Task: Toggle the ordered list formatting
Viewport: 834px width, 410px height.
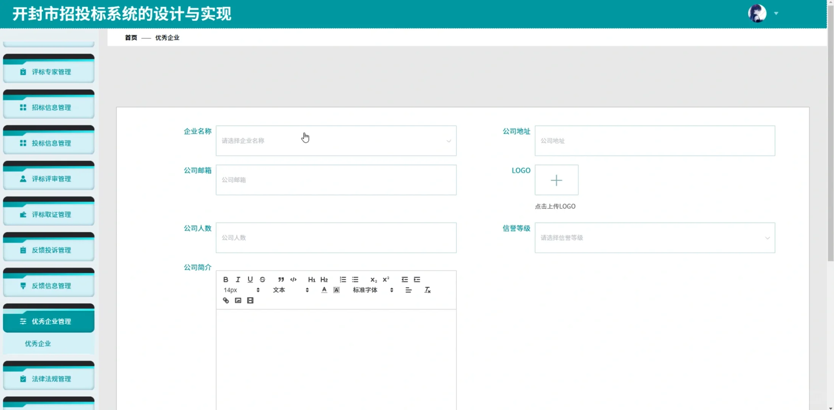Action: (342, 279)
